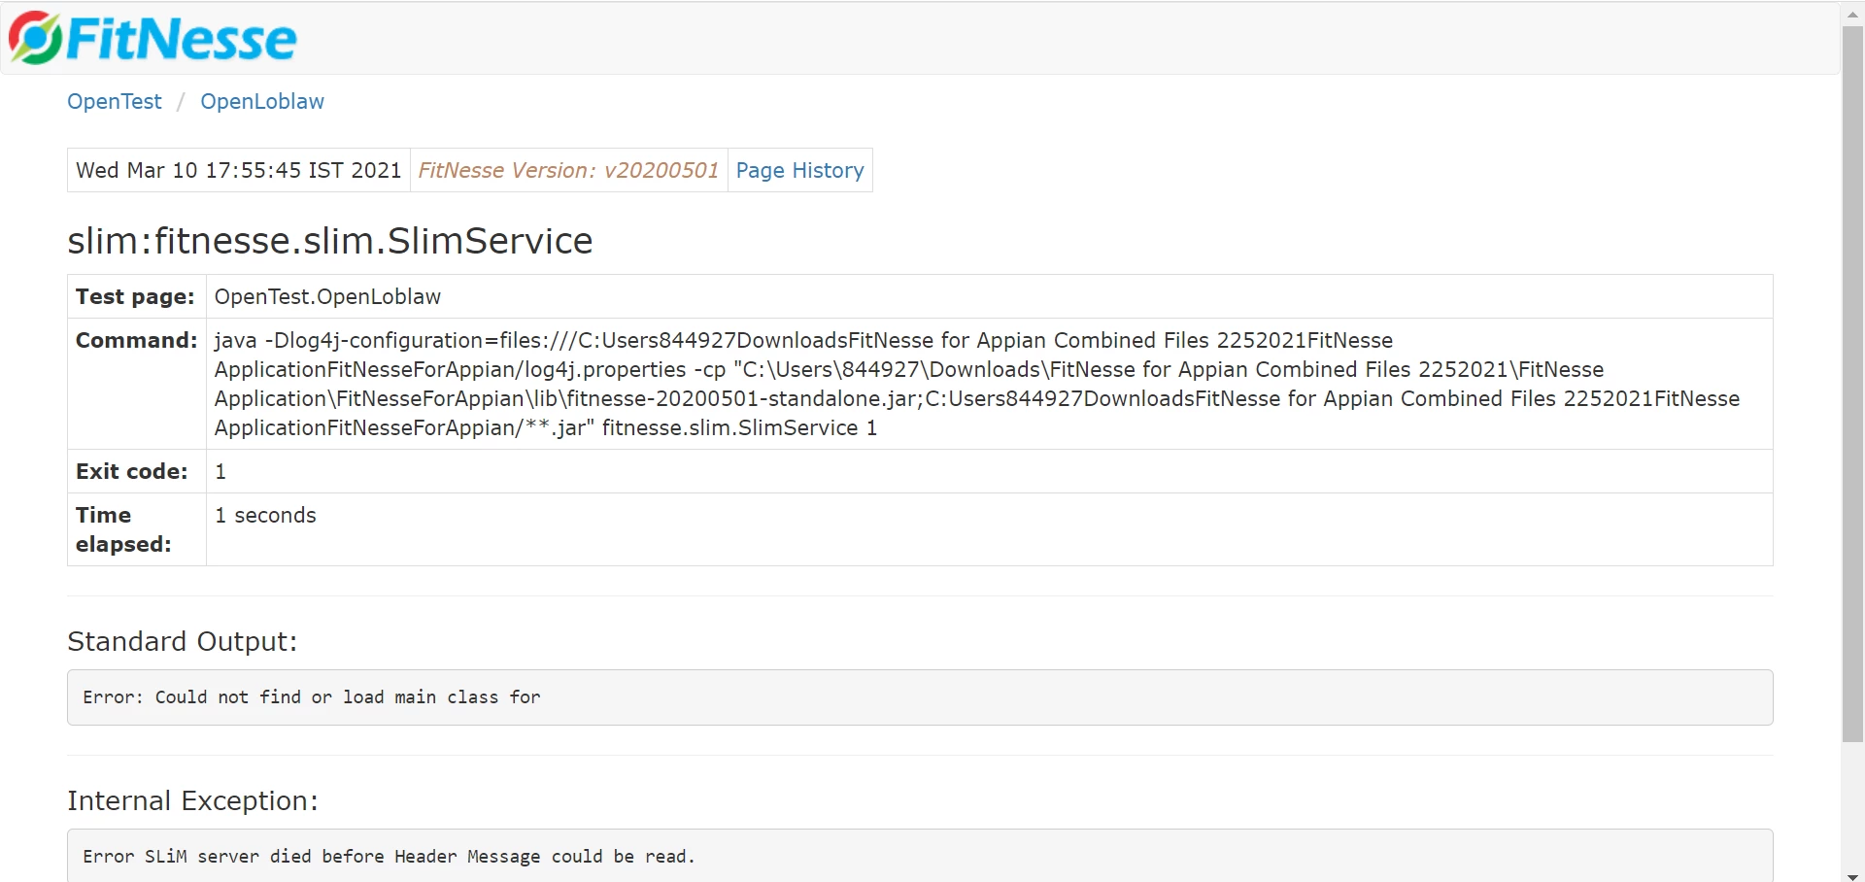Screen dimensions: 1865x882
Task: Click the exit code value 1
Action: (x=220, y=472)
